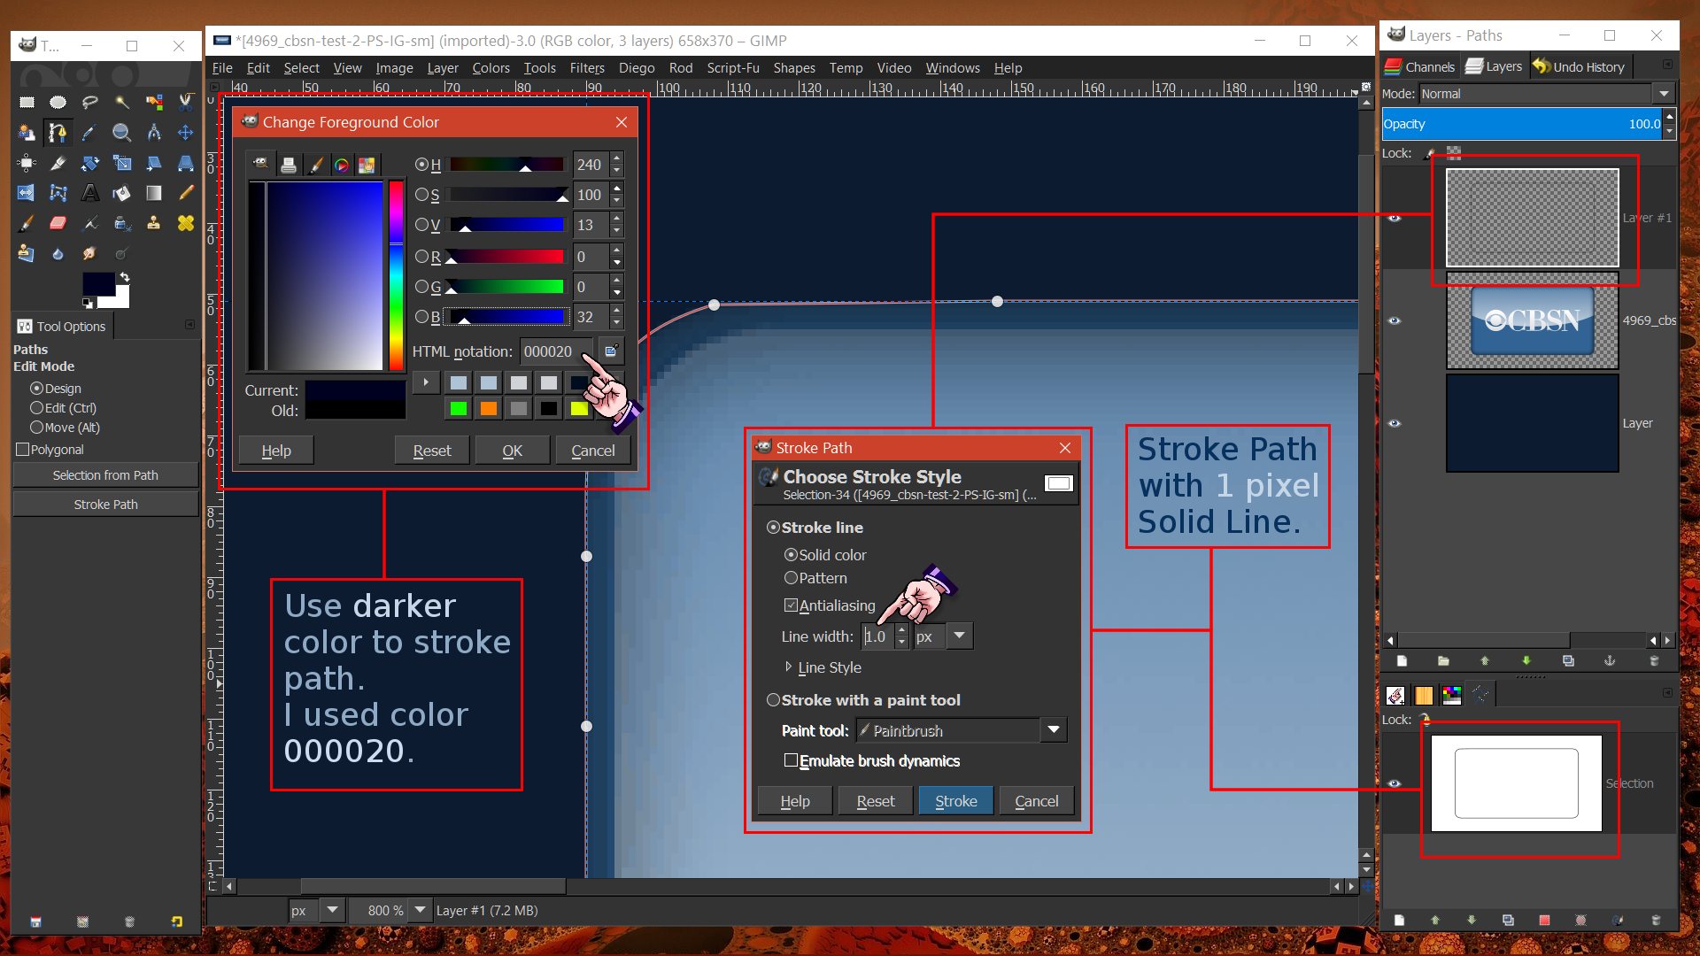Select the Fuzzy Select magic wand tool
Image resolution: width=1700 pixels, height=956 pixels.
[122, 103]
